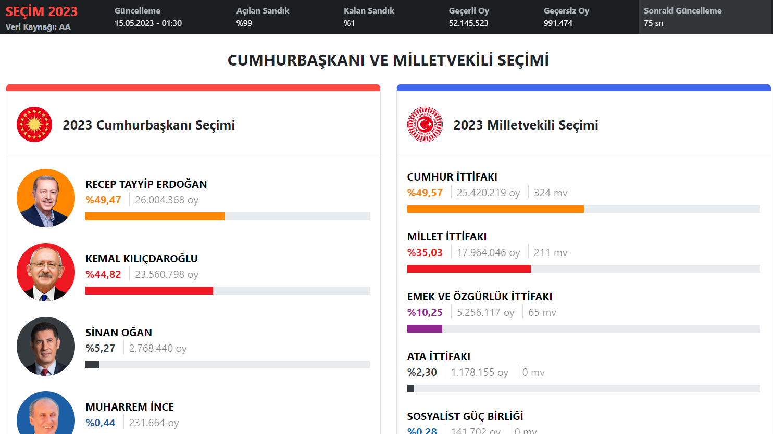Image resolution: width=773 pixels, height=434 pixels.
Task: Open Recep Tayyip Erdoğan's portrait photo
Action: click(x=46, y=198)
